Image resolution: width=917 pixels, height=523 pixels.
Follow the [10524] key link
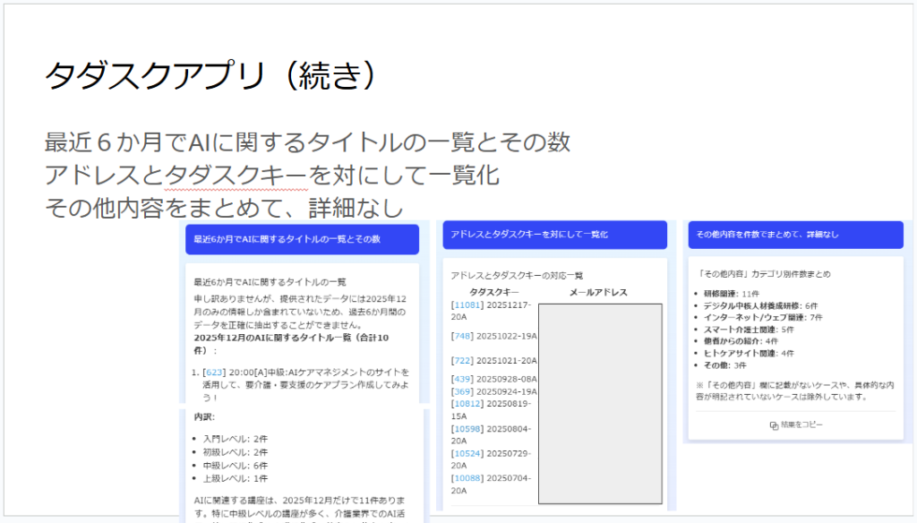[x=467, y=453]
